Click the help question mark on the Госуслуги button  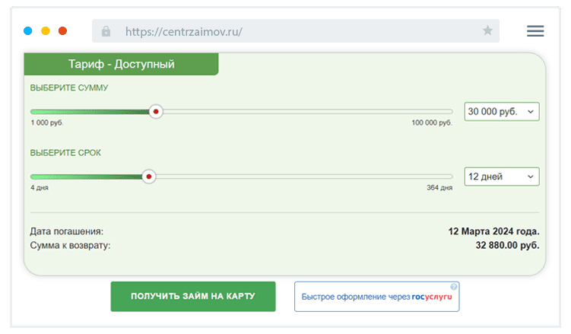[x=454, y=287]
